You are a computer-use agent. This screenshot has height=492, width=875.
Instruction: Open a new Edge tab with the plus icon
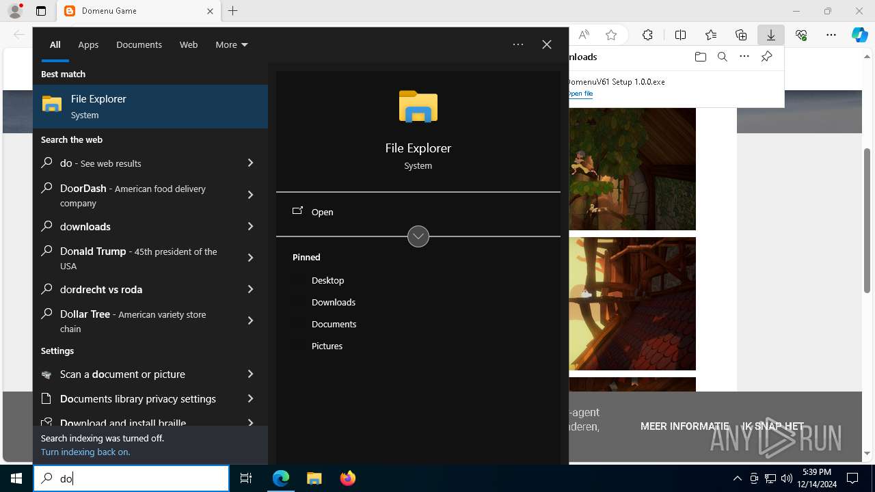click(233, 11)
